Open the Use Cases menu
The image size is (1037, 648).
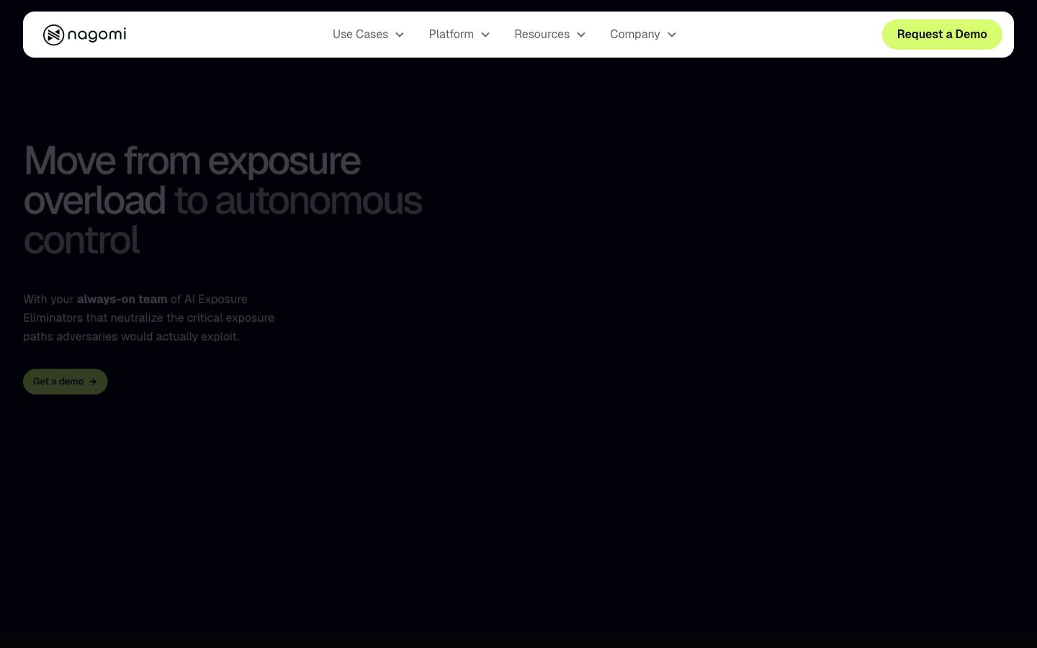(x=360, y=35)
